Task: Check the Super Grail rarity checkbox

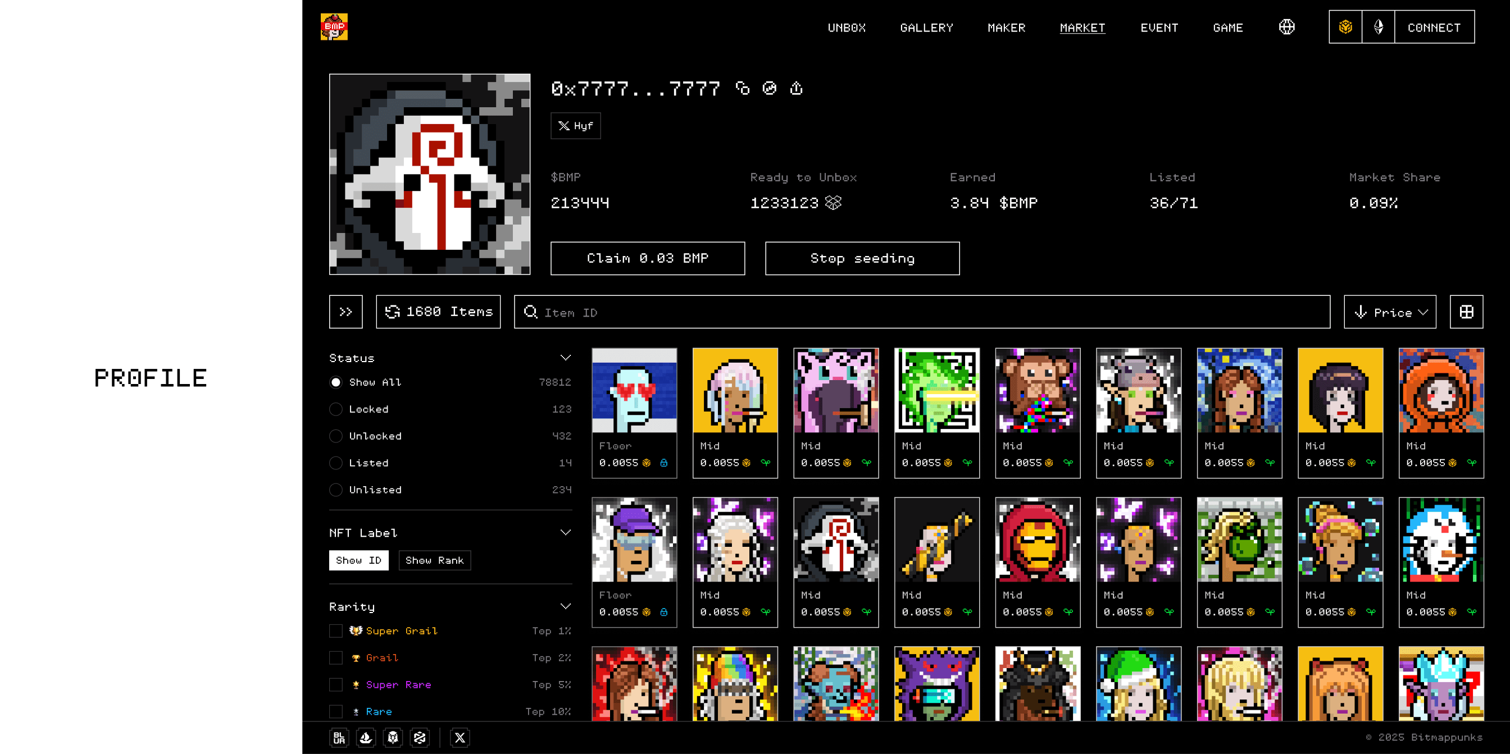Action: (336, 631)
